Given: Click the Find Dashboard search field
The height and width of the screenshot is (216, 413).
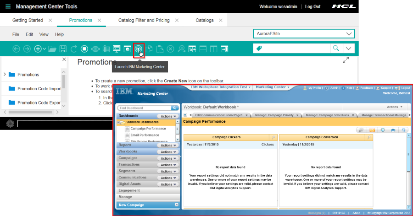Looking at the screenshot, I should tap(145, 108).
